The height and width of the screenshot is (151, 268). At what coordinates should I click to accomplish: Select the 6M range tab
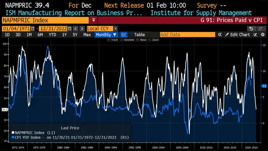(40, 35)
